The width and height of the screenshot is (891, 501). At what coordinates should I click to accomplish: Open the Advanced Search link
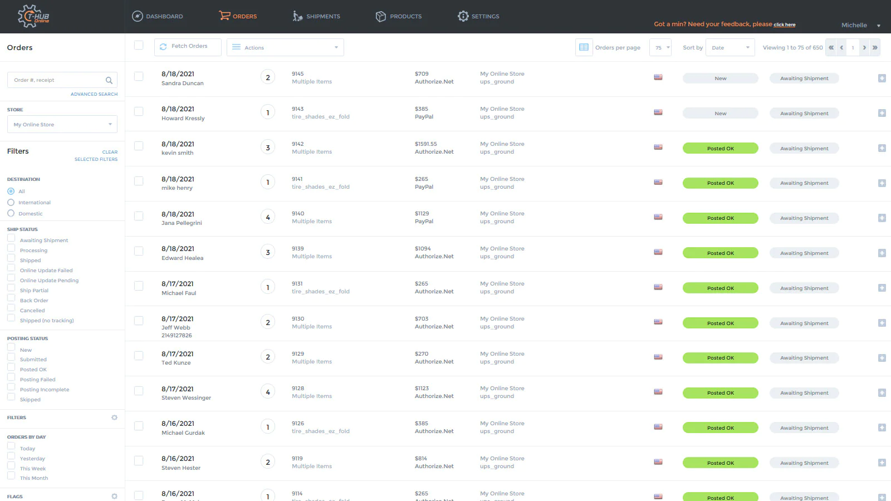pos(94,94)
